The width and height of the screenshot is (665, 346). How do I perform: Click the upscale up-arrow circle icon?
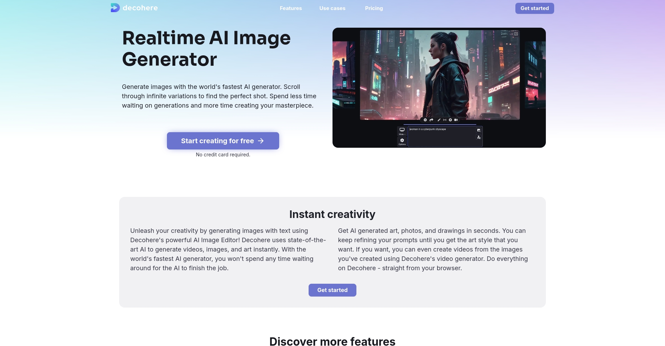point(450,120)
